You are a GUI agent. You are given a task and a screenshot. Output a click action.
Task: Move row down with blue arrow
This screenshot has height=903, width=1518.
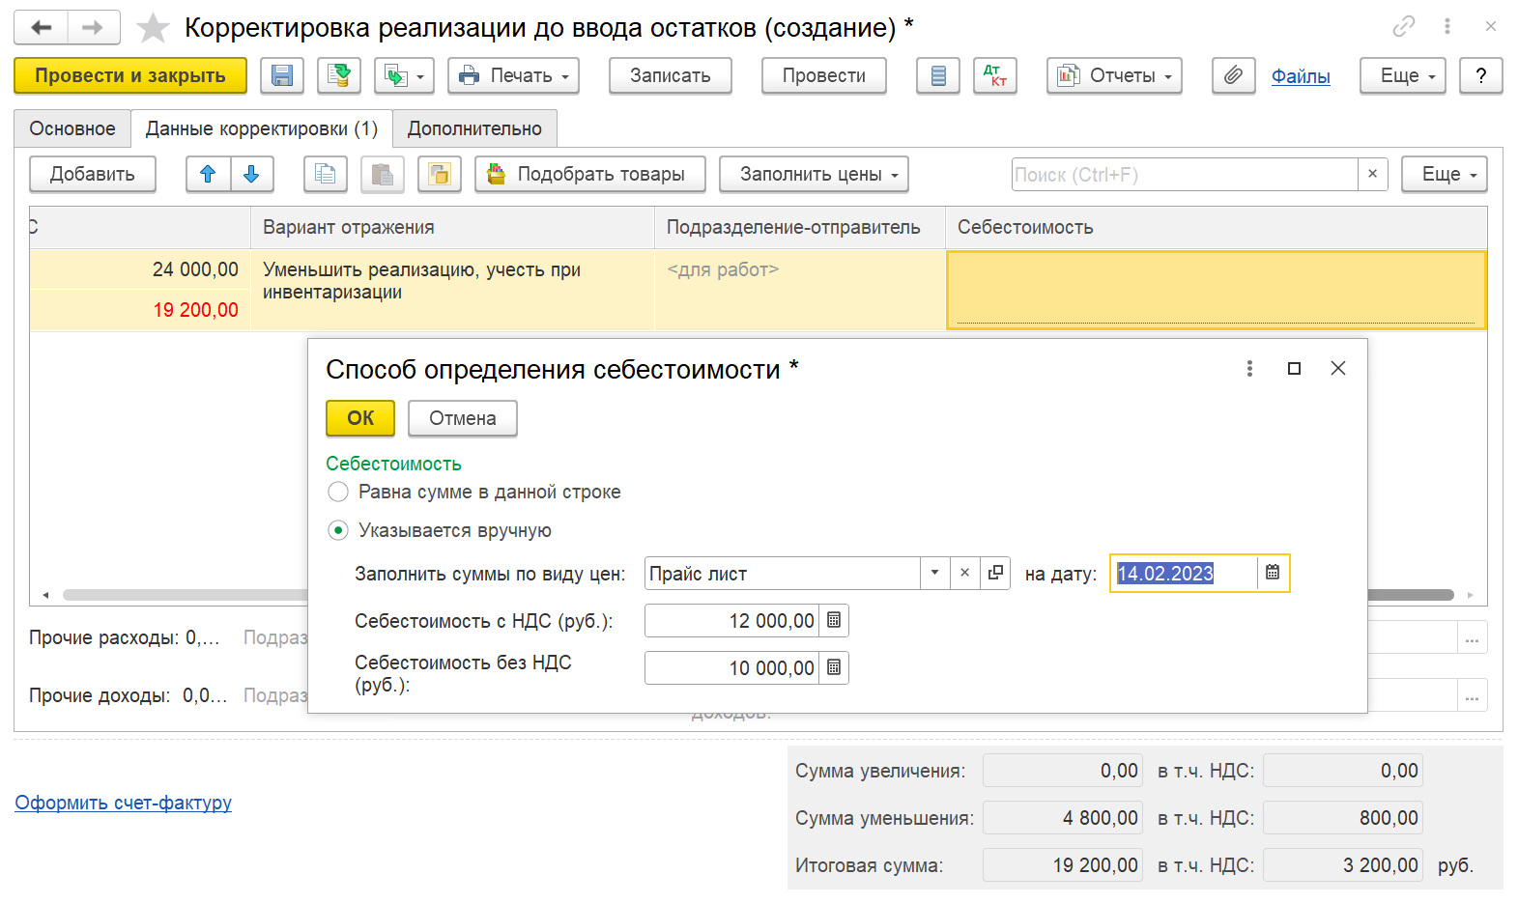[x=251, y=174]
